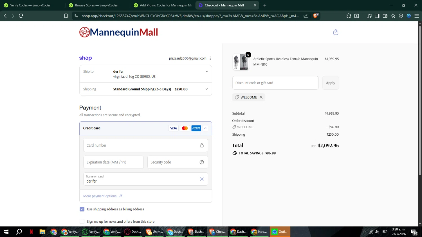Click the MannequinMall logo
Image resolution: width=422 pixels, height=237 pixels.
[118, 32]
